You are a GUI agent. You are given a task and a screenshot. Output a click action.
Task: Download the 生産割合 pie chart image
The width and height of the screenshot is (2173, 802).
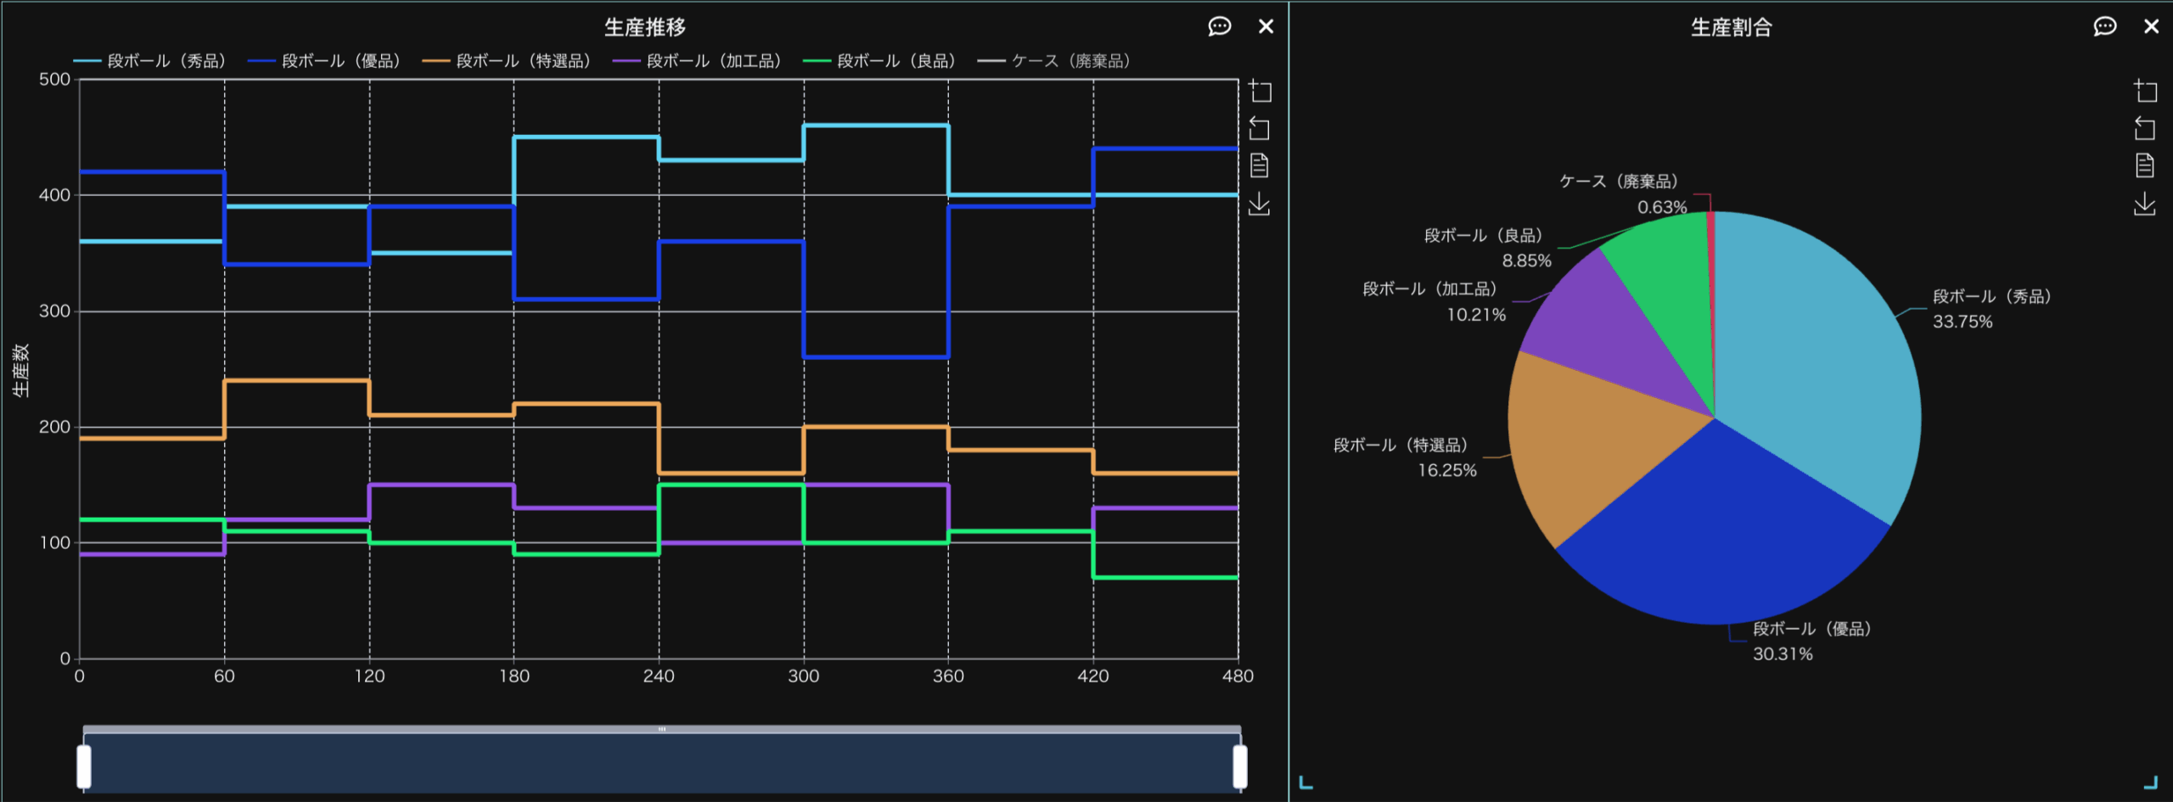point(2144,204)
